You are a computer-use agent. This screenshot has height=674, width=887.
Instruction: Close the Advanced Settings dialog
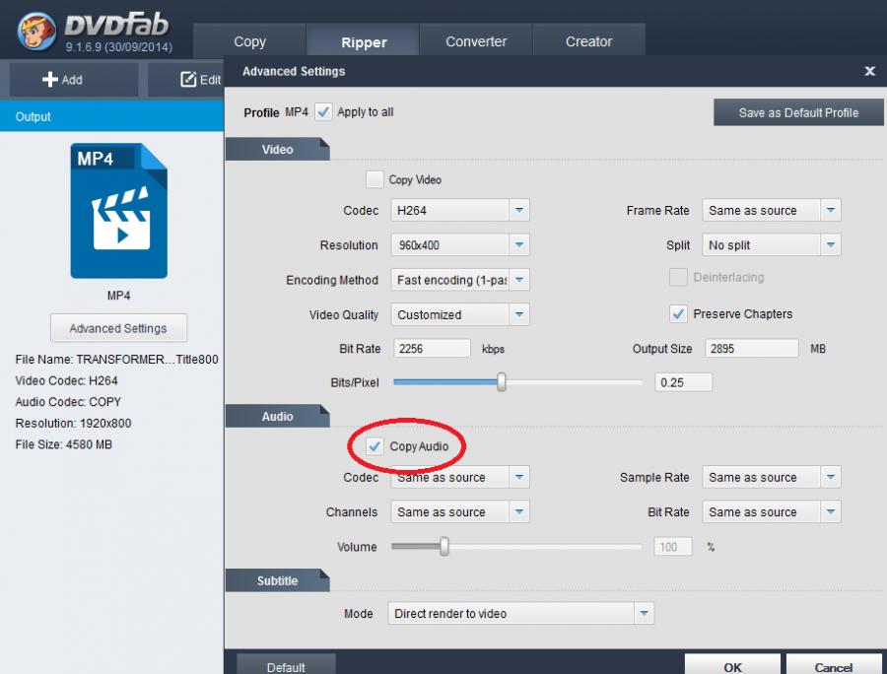point(869,71)
